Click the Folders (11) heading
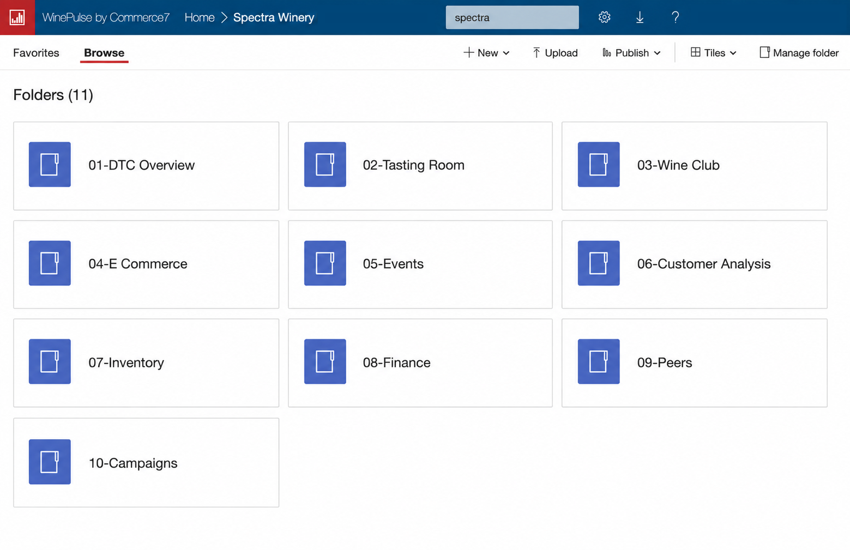Screen dimensions: 850x550 [x=53, y=95]
